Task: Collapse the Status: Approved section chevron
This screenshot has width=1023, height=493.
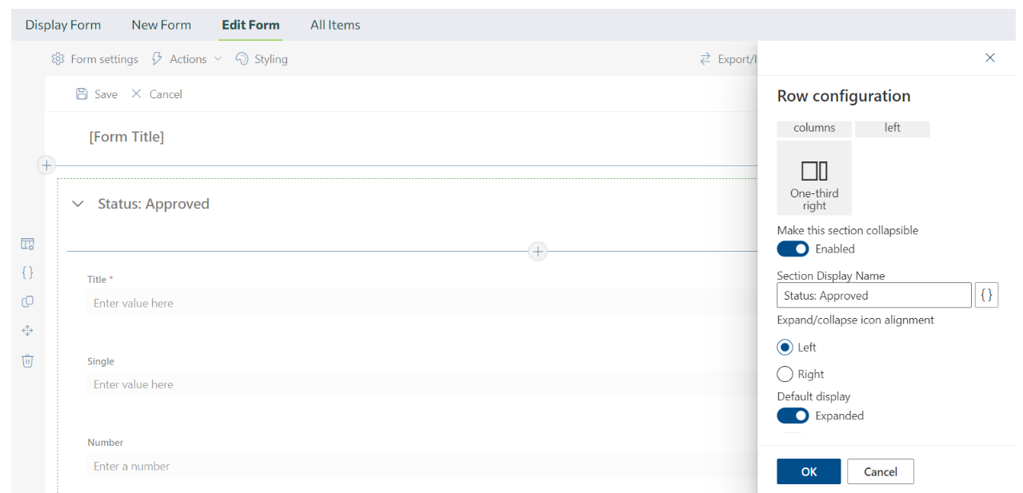Action: pos(78,204)
